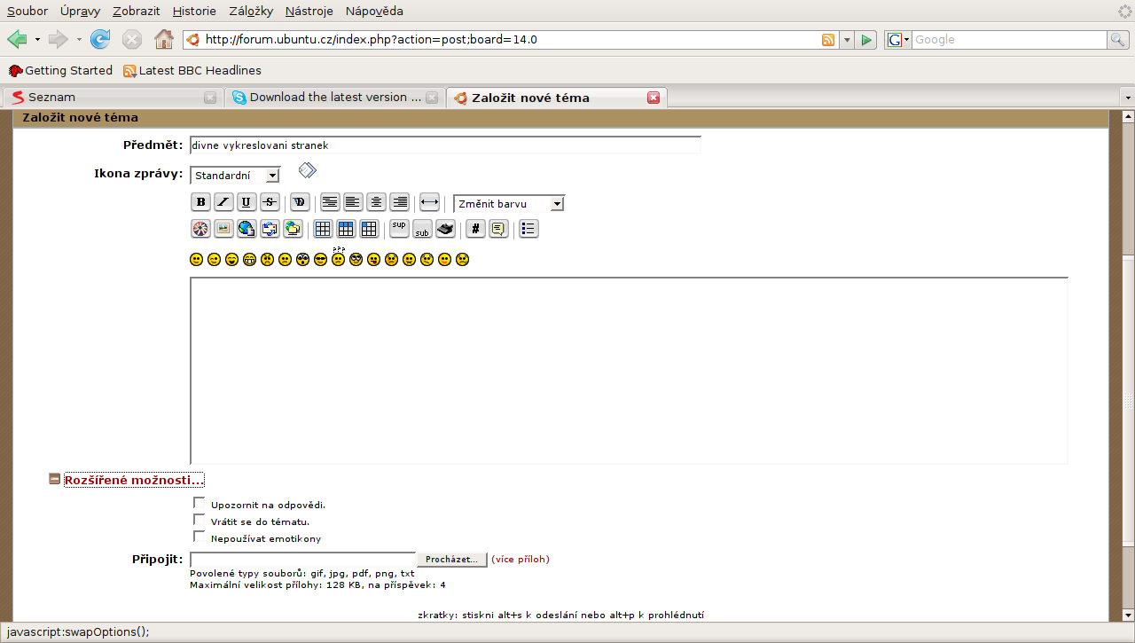
Task: Insert code tag with hash icon
Action: tap(475, 229)
